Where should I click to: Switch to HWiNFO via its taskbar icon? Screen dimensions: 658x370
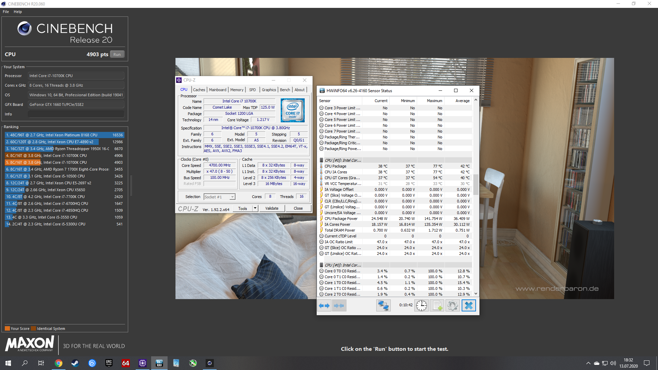tap(159, 363)
